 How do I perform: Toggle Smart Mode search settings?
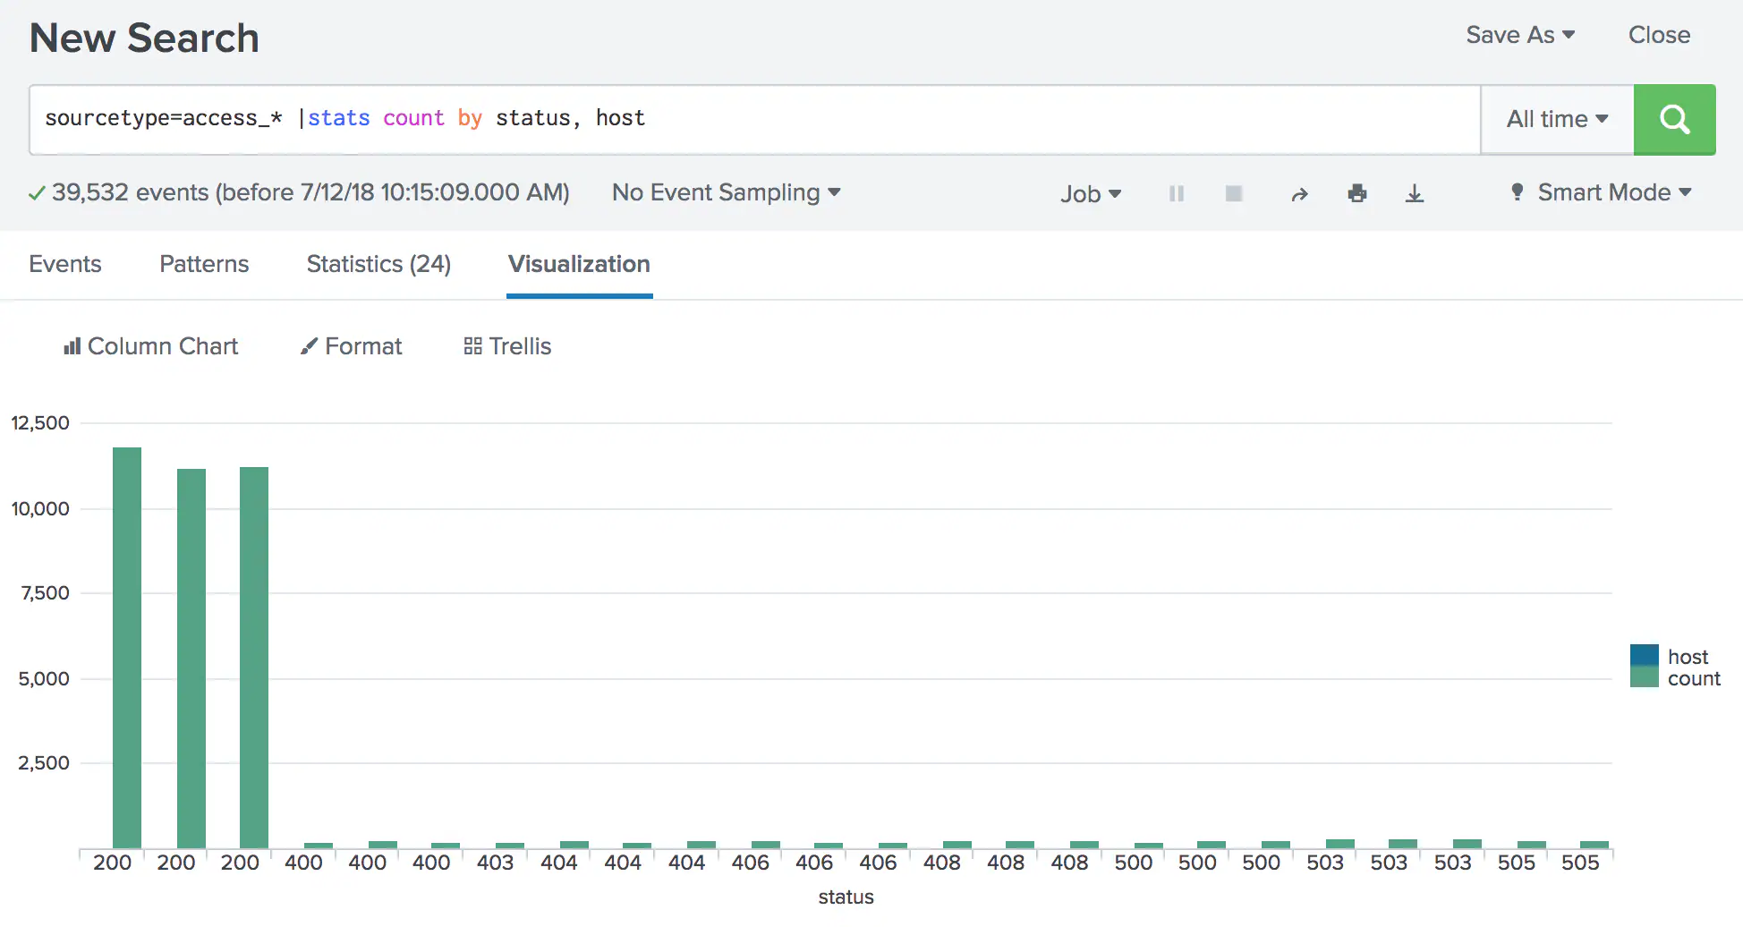tap(1602, 192)
